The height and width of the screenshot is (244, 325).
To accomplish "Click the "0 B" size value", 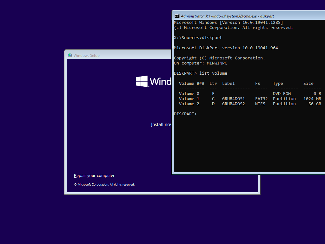I will (x=317, y=94).
